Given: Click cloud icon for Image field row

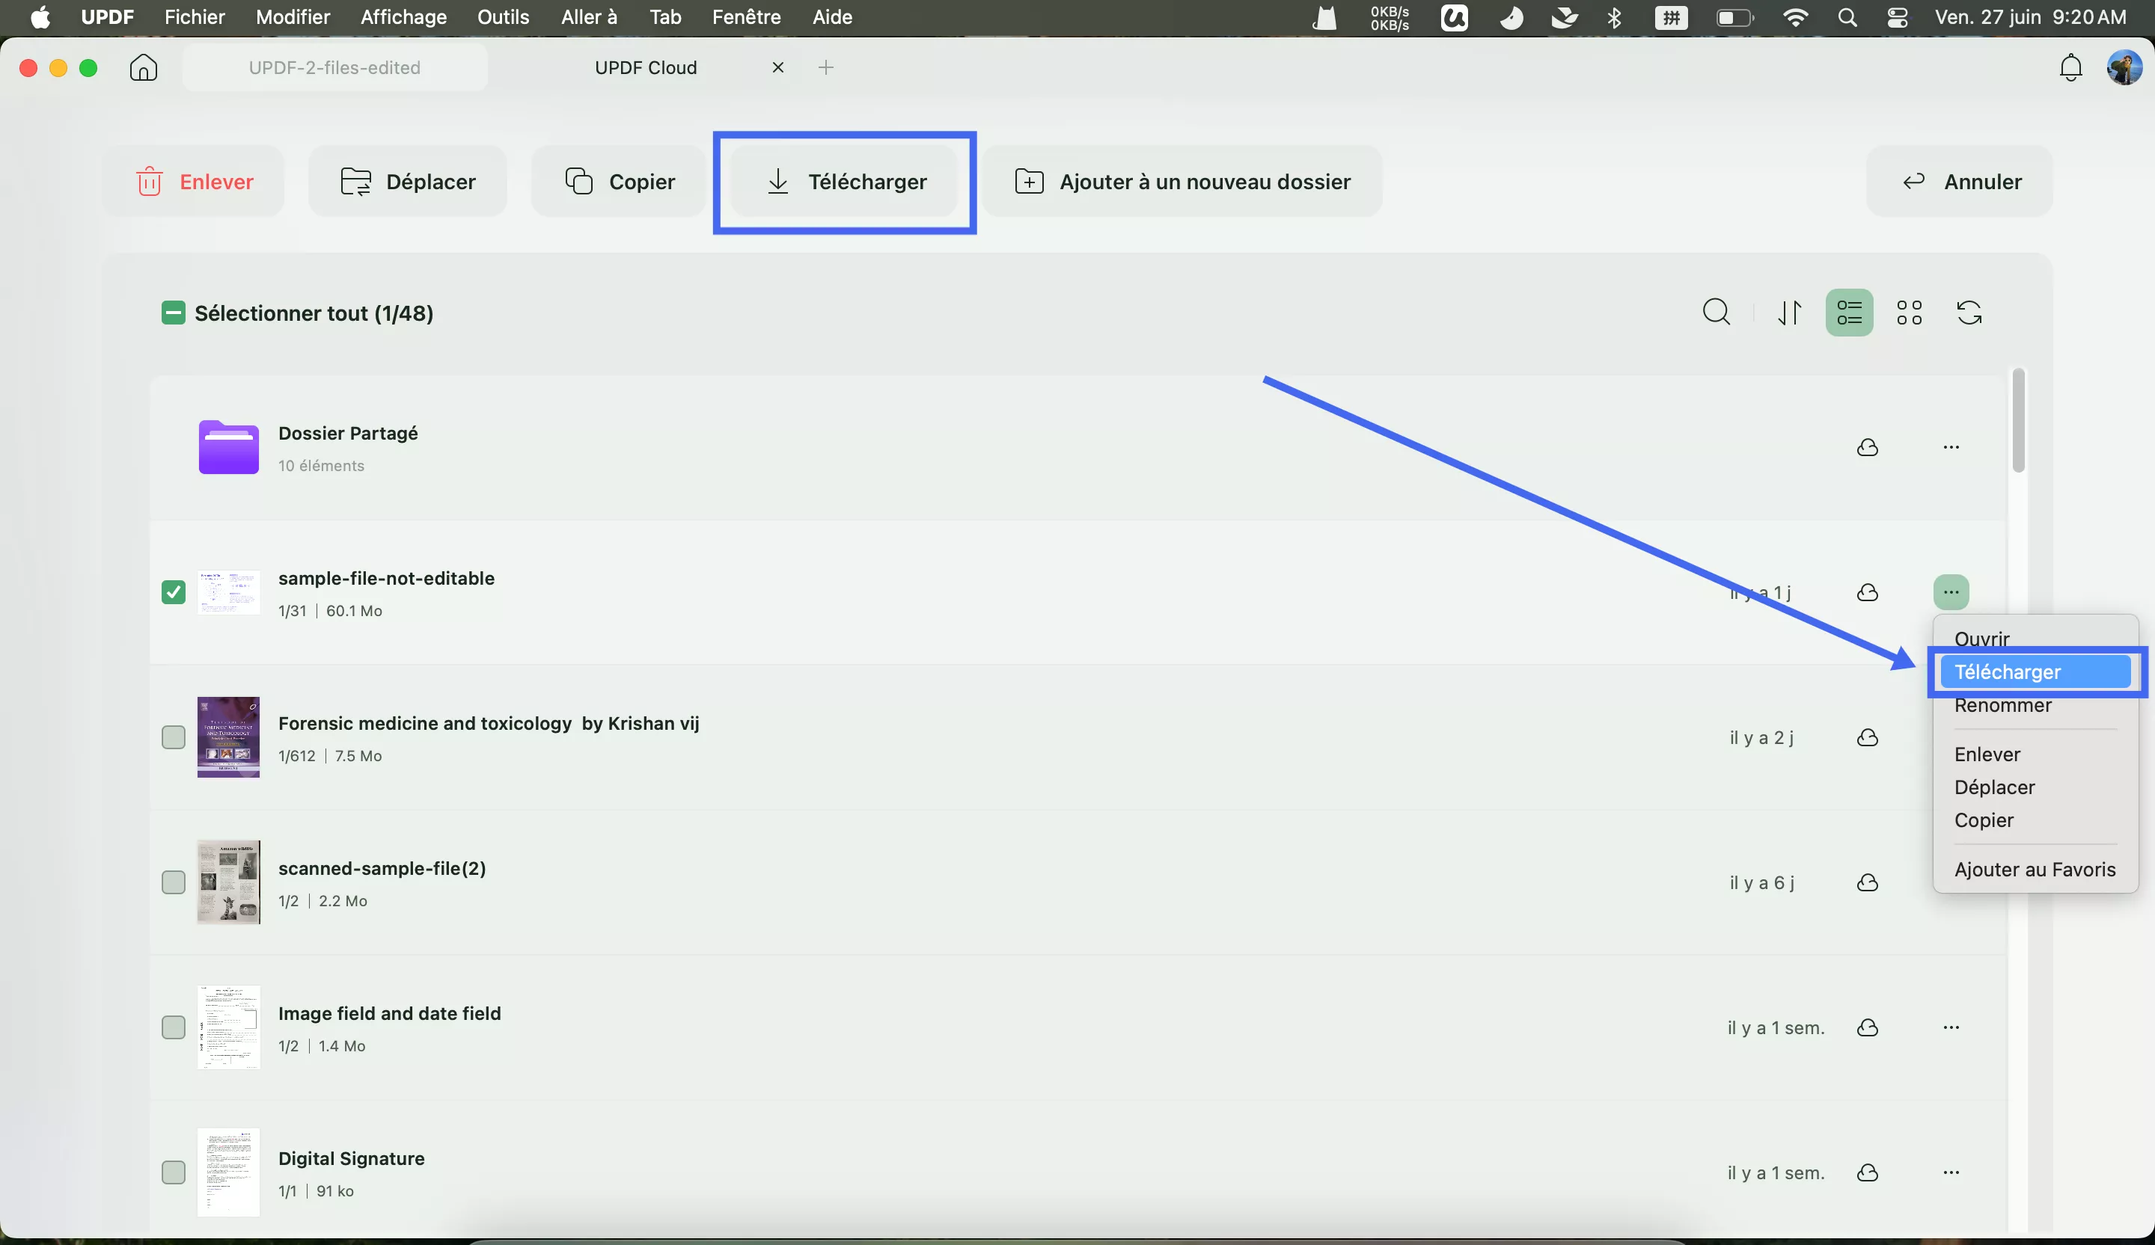Looking at the screenshot, I should click(1868, 1027).
